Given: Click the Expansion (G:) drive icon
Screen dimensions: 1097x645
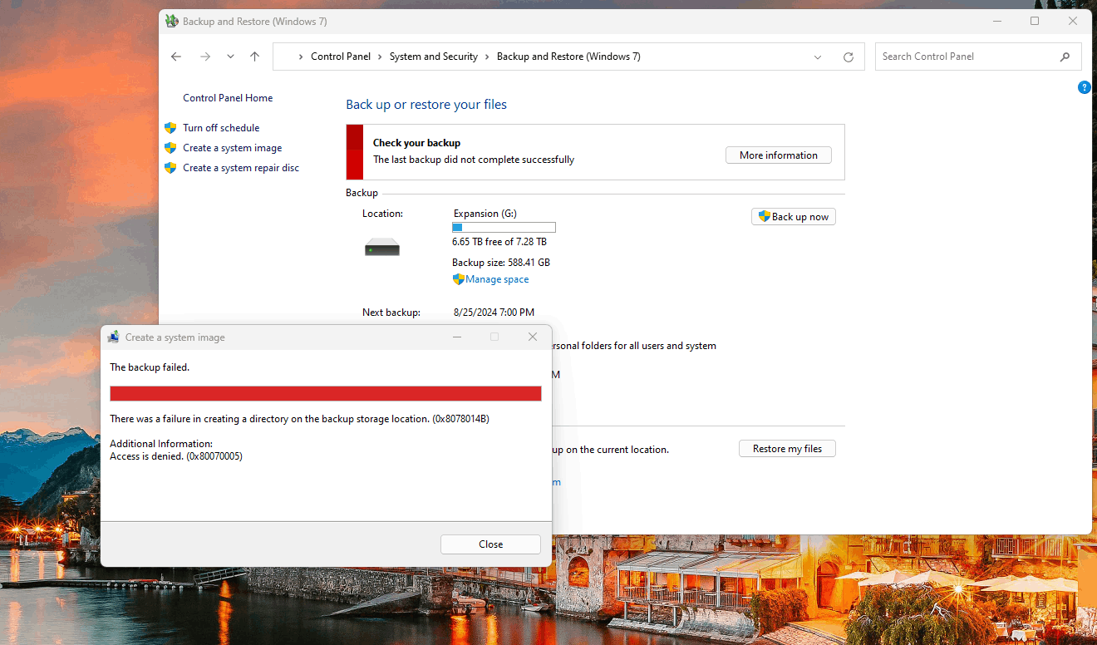Looking at the screenshot, I should coord(382,247).
